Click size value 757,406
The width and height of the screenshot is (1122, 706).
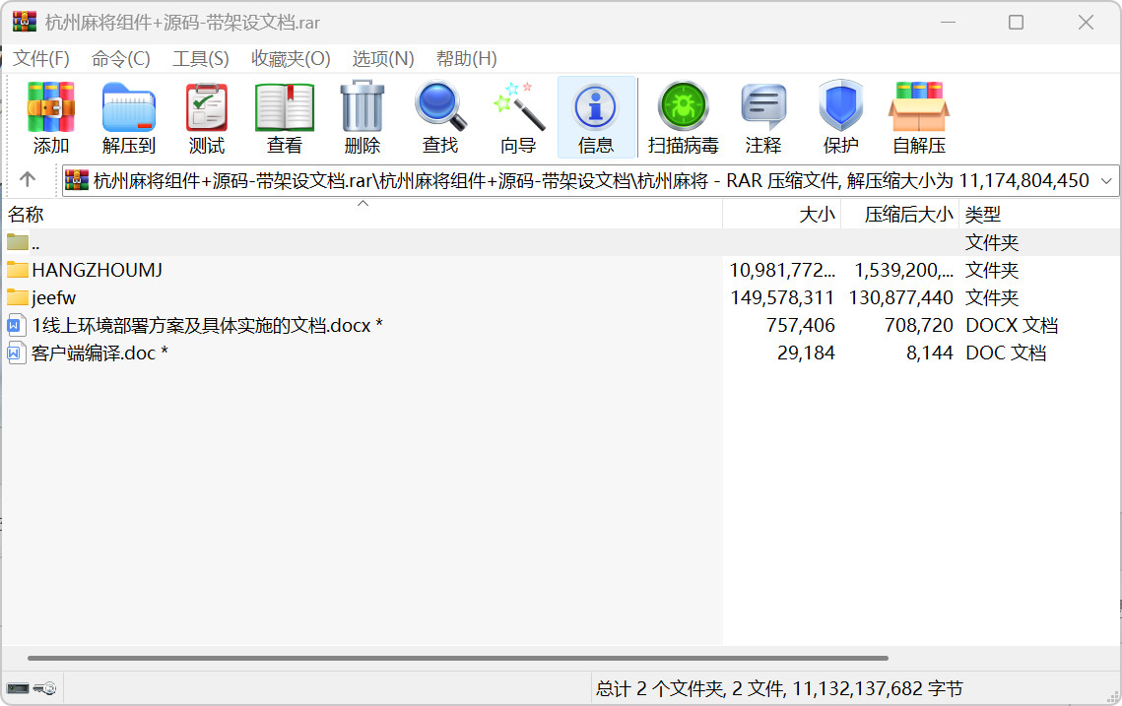[x=801, y=326]
